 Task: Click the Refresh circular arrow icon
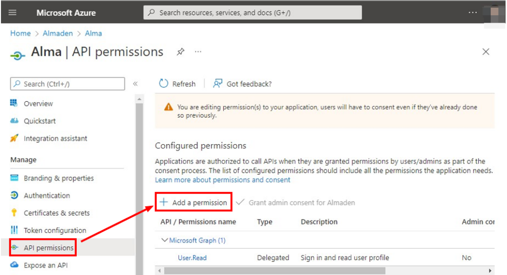pos(163,83)
